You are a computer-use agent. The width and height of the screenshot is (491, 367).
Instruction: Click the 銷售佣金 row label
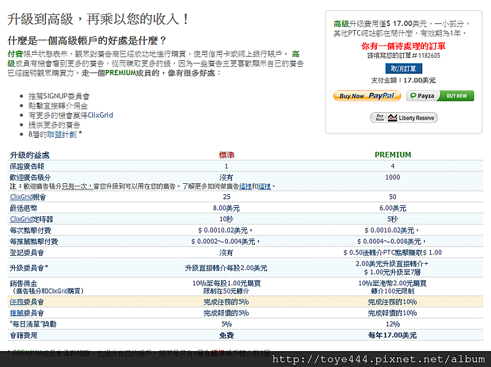tap(23, 283)
